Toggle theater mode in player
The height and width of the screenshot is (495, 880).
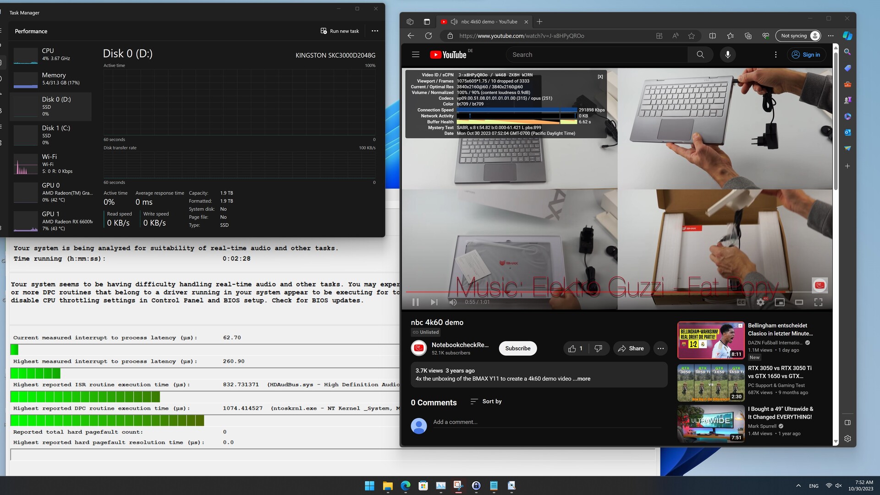click(x=799, y=302)
